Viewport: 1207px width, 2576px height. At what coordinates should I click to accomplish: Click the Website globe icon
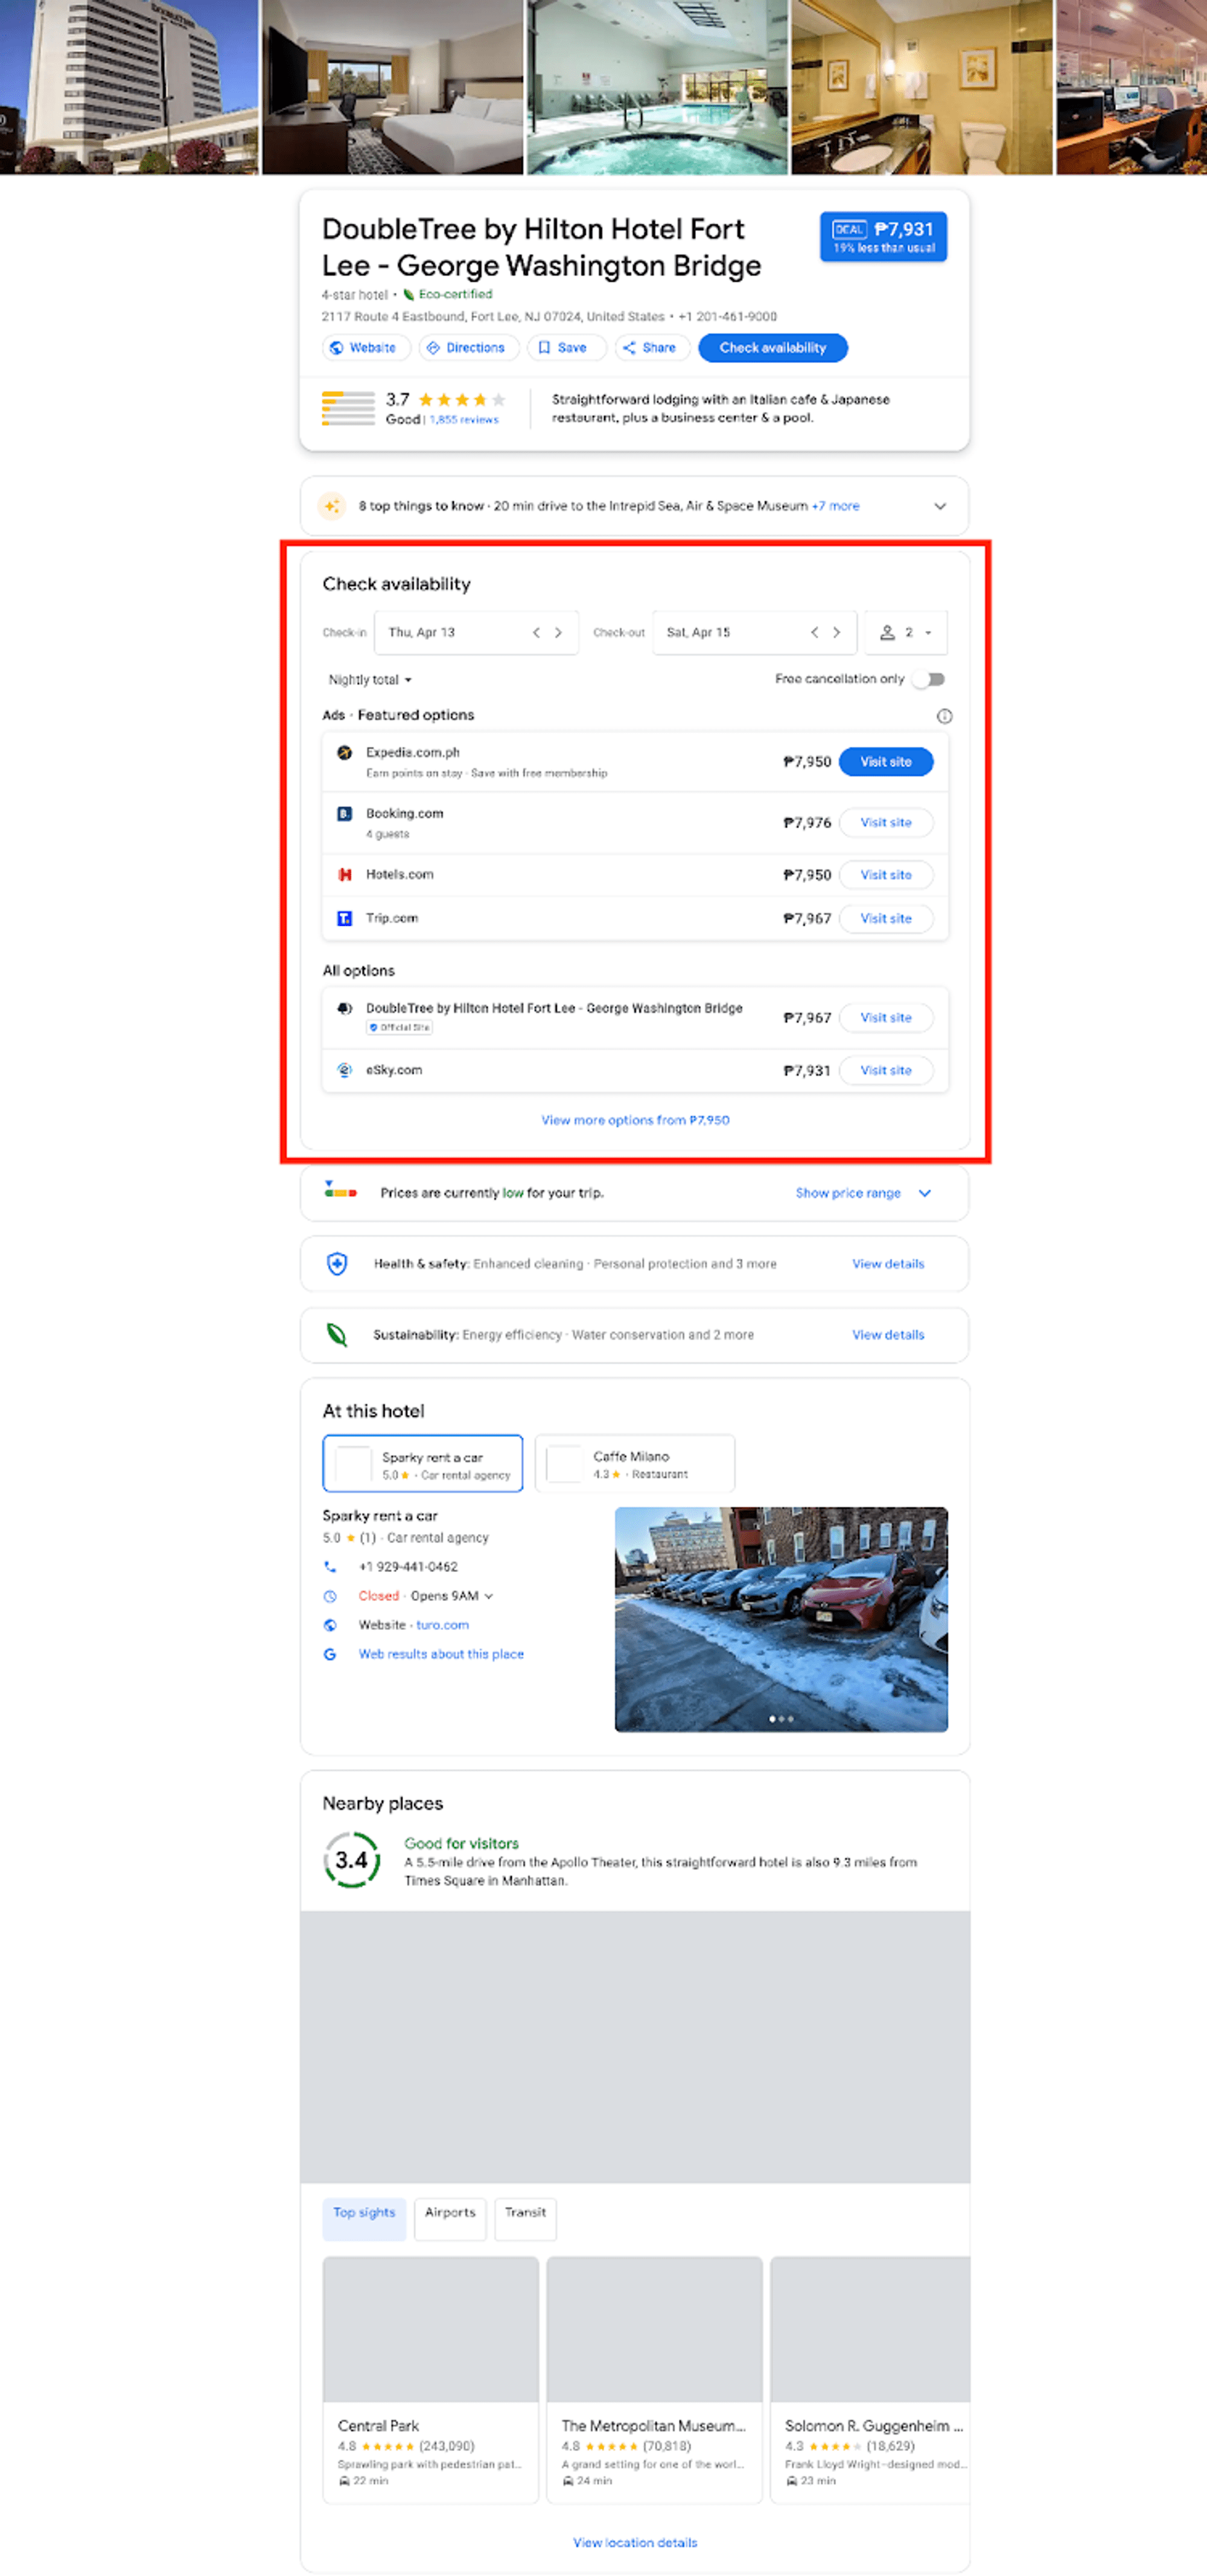[336, 348]
